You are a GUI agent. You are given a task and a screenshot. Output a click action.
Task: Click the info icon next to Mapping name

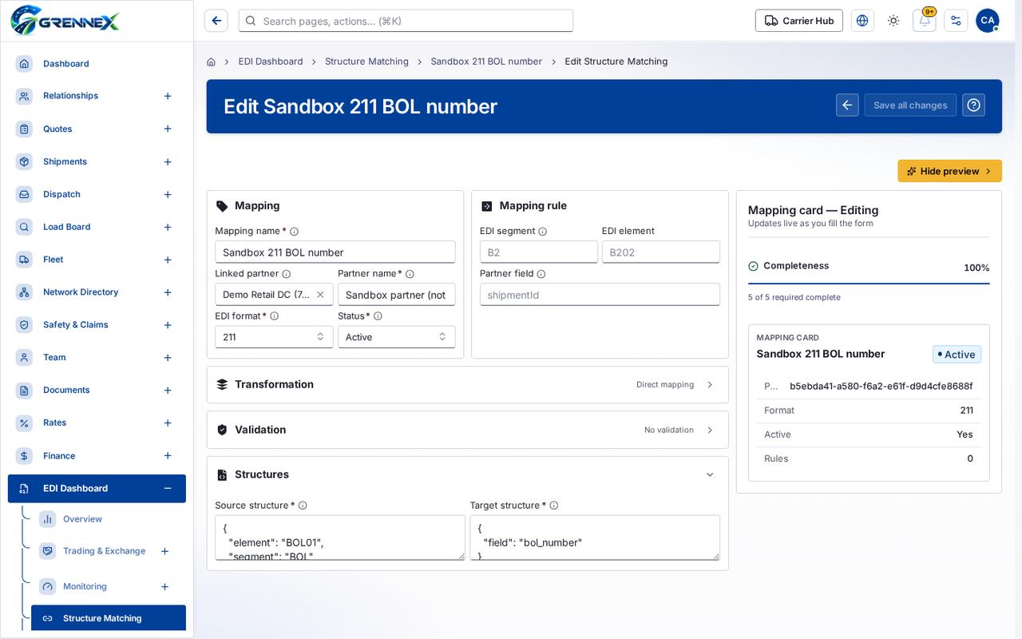point(294,232)
